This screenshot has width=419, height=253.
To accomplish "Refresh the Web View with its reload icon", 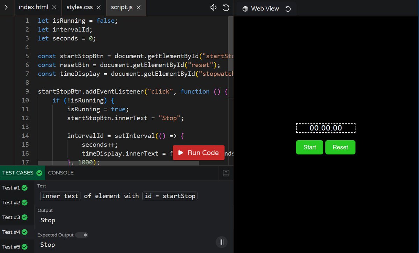I will tap(288, 8).
